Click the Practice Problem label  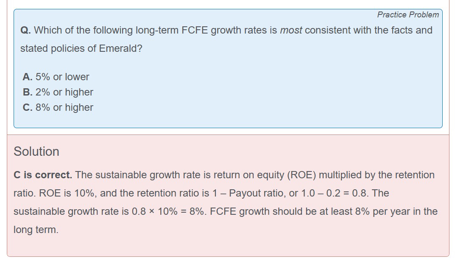pyautogui.click(x=408, y=14)
